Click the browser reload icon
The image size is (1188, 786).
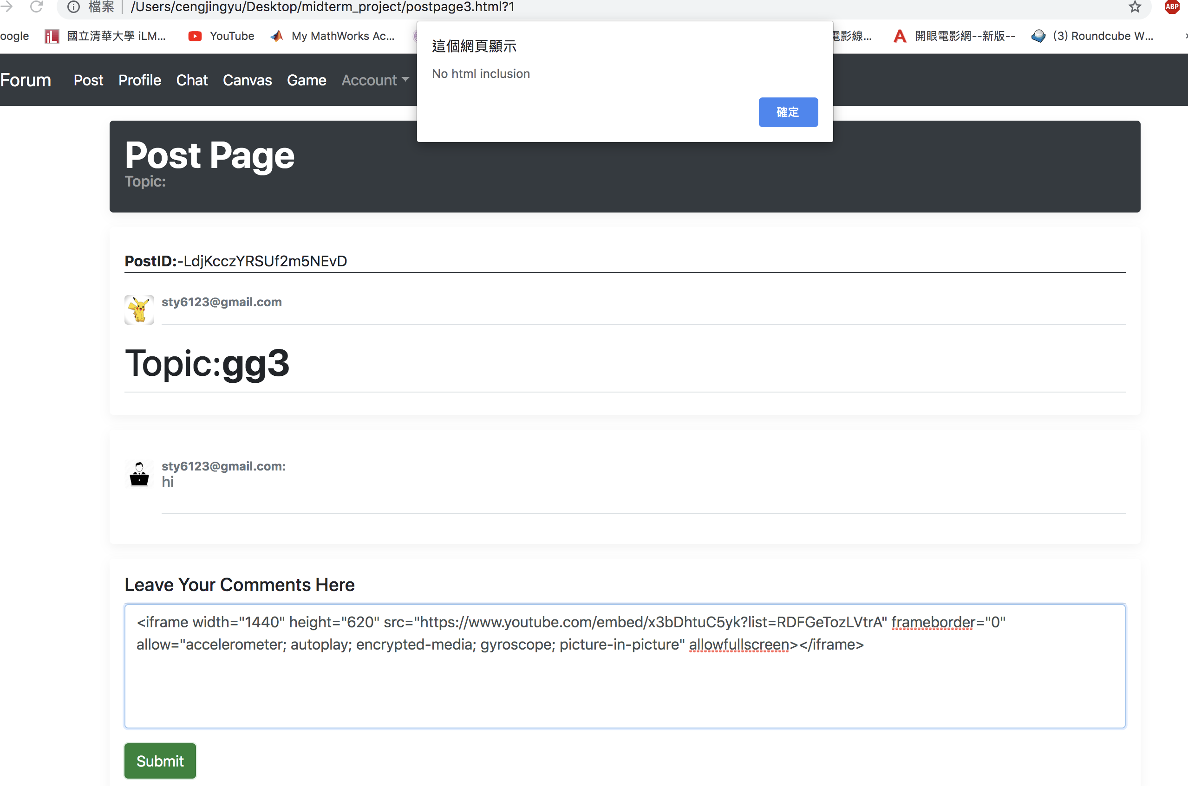36,6
